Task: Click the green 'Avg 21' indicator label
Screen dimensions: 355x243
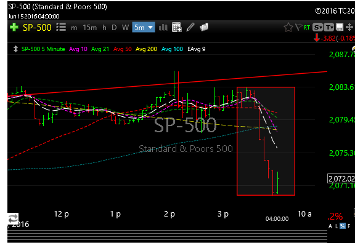Action: (100, 49)
